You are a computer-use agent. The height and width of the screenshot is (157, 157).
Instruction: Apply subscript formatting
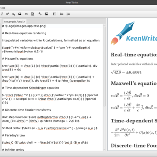pyautogui.click(x=14, y=14)
